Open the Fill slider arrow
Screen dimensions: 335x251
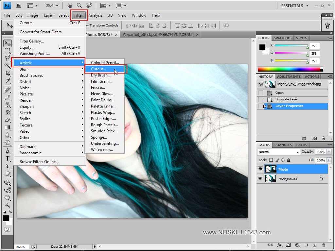pyautogui.click(x=329, y=160)
